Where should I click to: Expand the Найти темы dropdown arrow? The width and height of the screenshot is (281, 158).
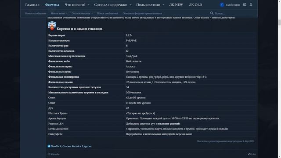pos(67,13)
